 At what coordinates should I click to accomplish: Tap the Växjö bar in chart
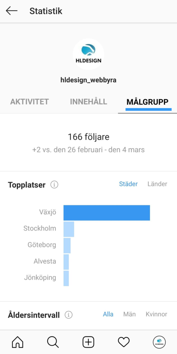pos(106,213)
